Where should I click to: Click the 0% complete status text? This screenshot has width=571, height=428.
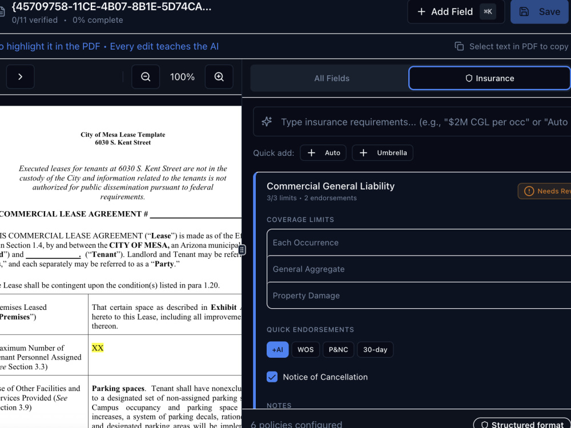pyautogui.click(x=98, y=20)
